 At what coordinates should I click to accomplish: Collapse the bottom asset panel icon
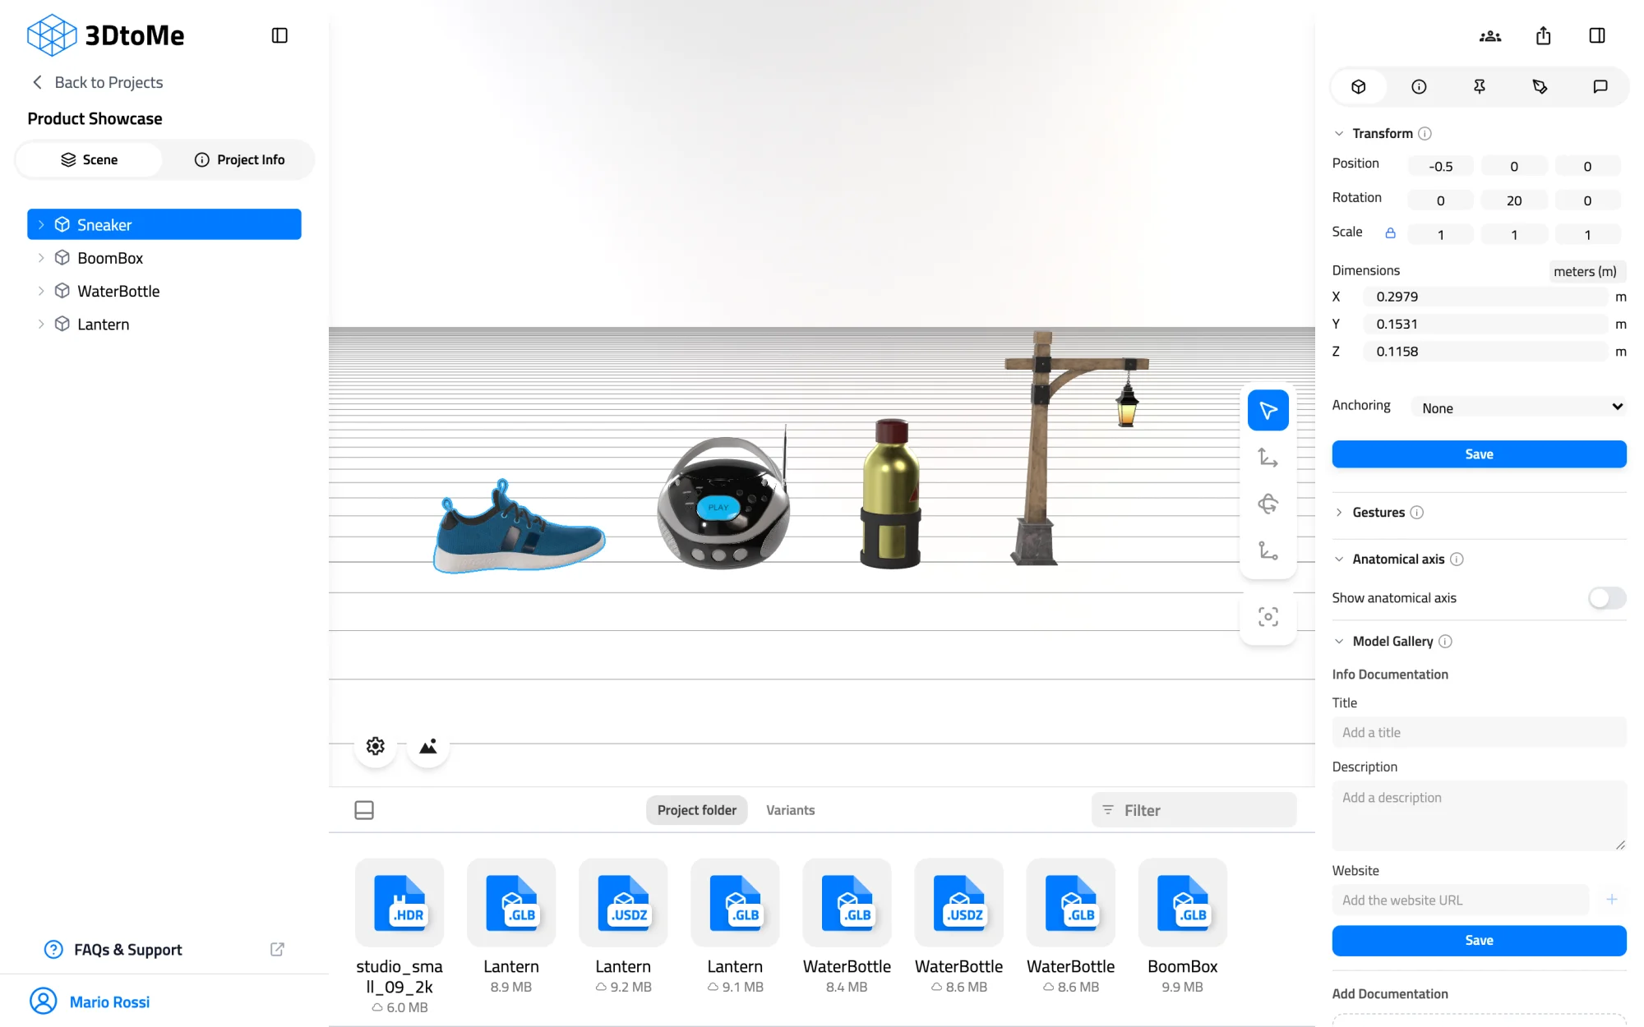coord(364,810)
